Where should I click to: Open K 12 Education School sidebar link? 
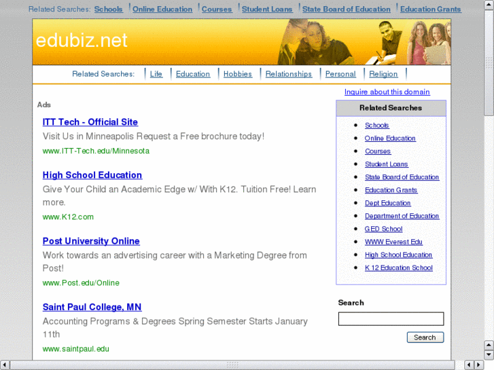pyautogui.click(x=399, y=267)
